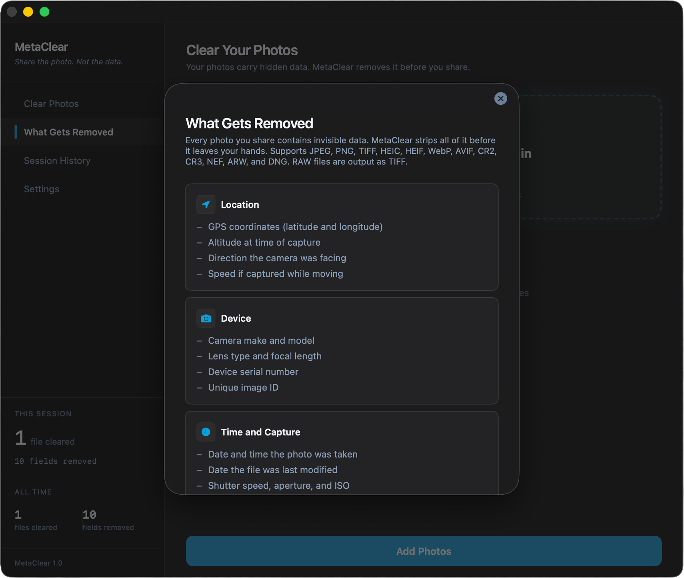684x578 pixels.
Task: Click the MetaClear 1.0 version label
Action: (x=38, y=563)
